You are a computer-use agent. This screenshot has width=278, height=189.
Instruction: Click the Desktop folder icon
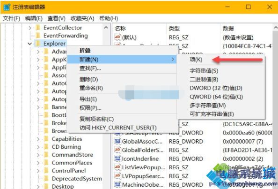46,186
